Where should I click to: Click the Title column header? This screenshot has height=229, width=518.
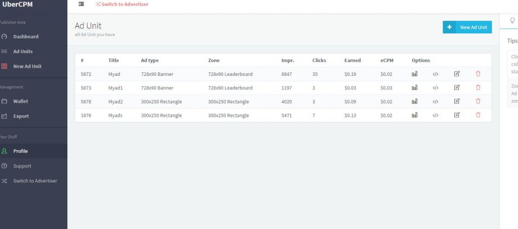pyautogui.click(x=114, y=60)
